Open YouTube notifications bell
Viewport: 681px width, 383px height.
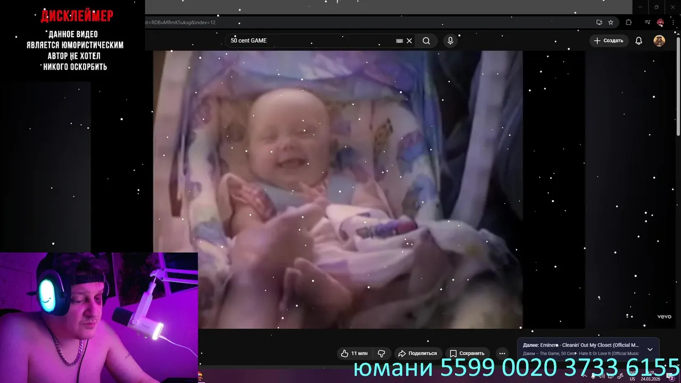pos(639,41)
